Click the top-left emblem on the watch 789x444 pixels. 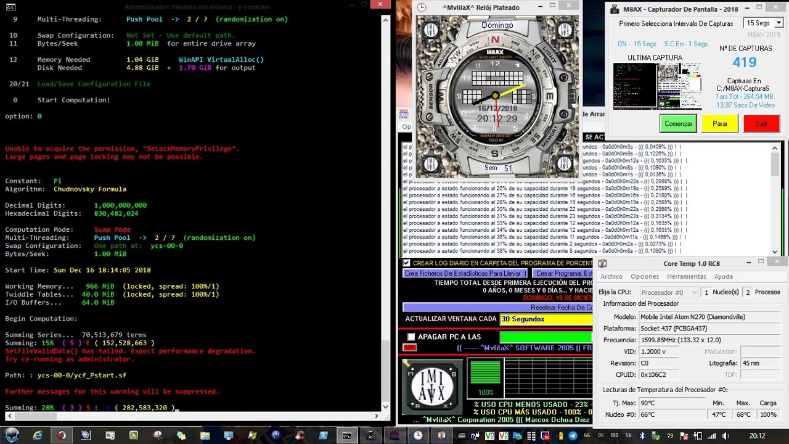(x=431, y=30)
